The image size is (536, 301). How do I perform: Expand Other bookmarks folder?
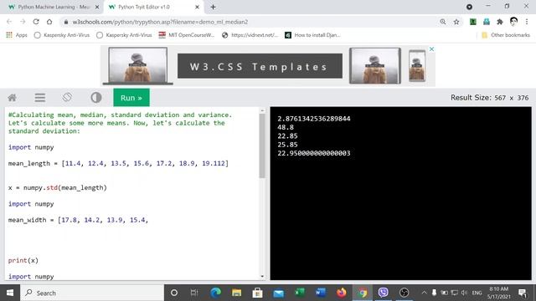click(x=506, y=35)
